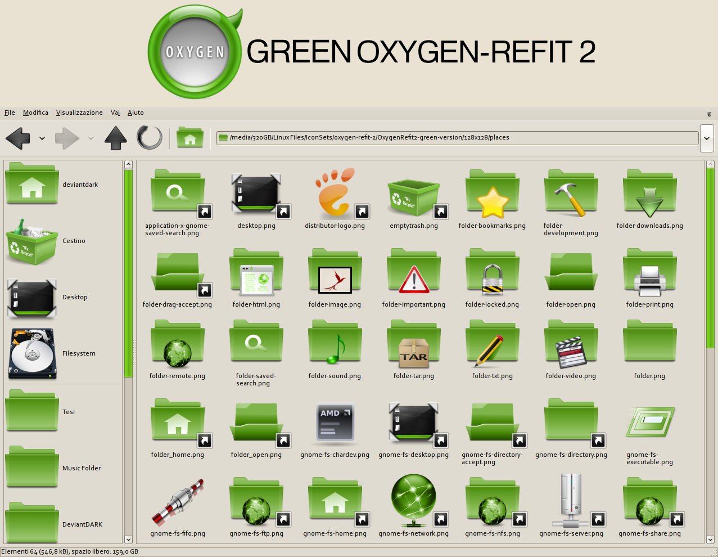Open the Visualizzazione menu
Image resolution: width=718 pixels, height=557 pixels.
click(79, 113)
